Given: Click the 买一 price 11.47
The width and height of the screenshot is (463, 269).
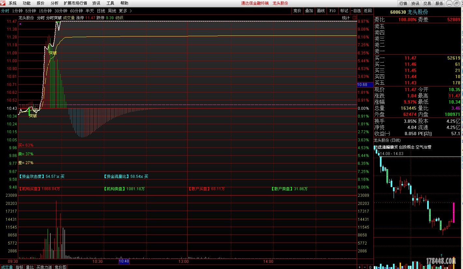Looking at the screenshot, I should tap(410, 58).
